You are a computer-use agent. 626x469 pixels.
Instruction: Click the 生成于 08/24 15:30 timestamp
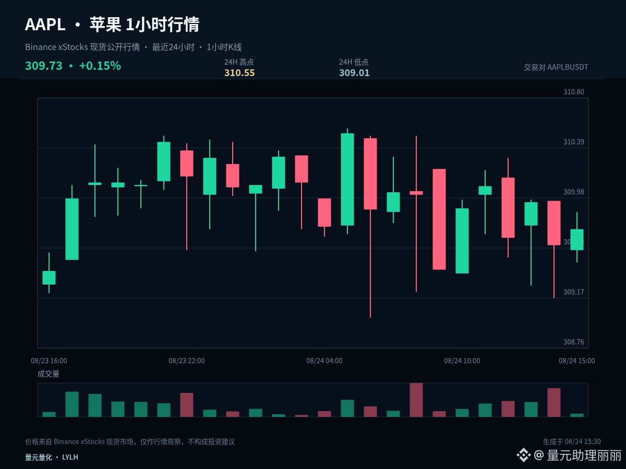[572, 442]
